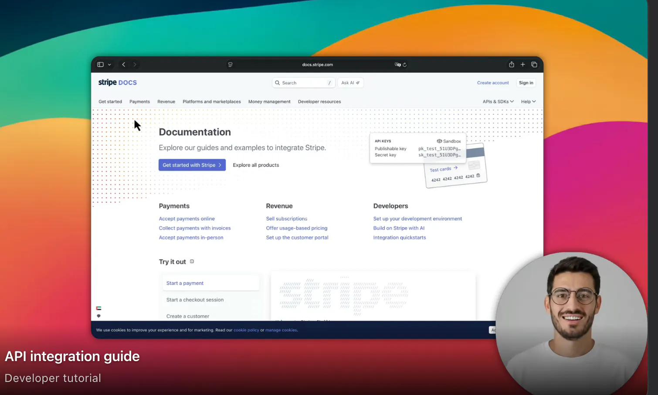Copy test card number with clipboard icon
658x395 pixels.
(x=478, y=175)
